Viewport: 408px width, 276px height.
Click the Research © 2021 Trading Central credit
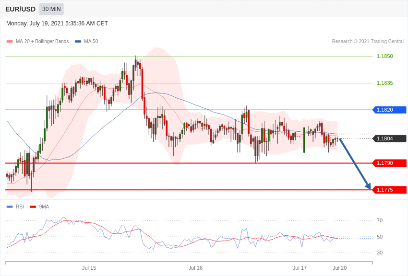(x=368, y=41)
